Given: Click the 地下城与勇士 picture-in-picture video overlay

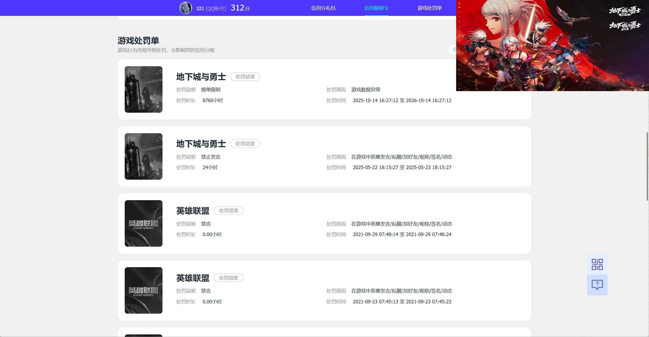Looking at the screenshot, I should point(552,45).
